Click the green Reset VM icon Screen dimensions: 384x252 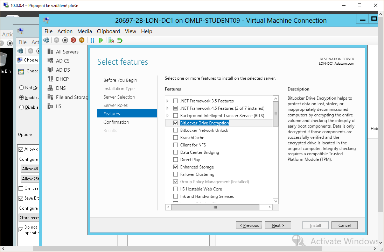pyautogui.click(x=101, y=40)
